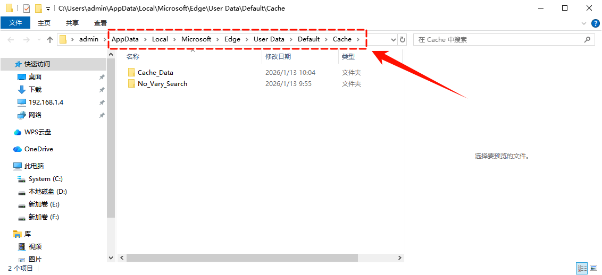The image size is (602, 275).
Task: Expand the address bar history dropdown
Action: tap(394, 39)
